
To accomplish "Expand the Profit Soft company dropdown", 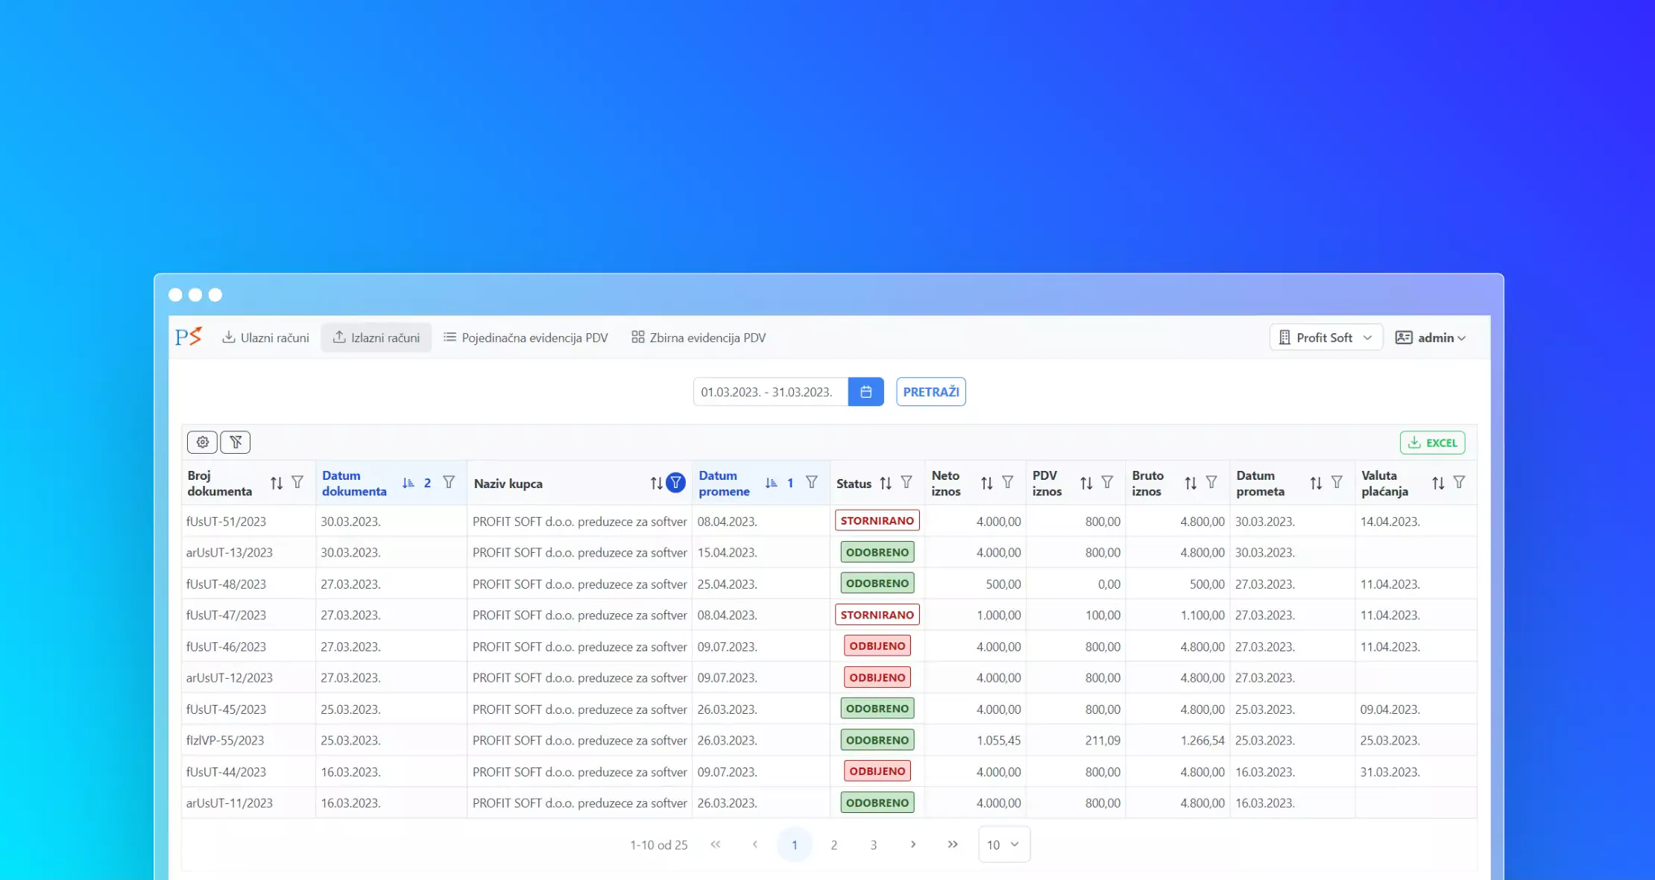I will click(x=1325, y=338).
